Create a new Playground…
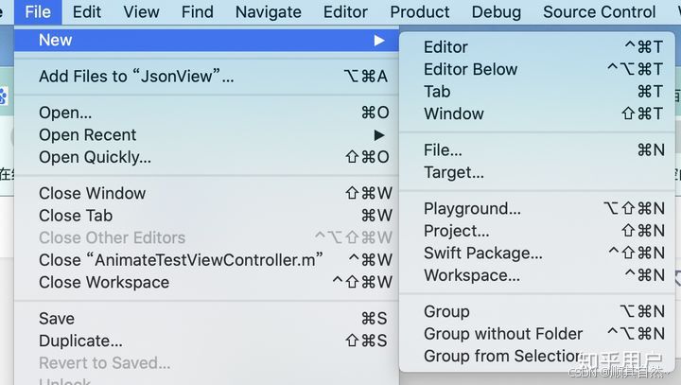 [x=537, y=208]
